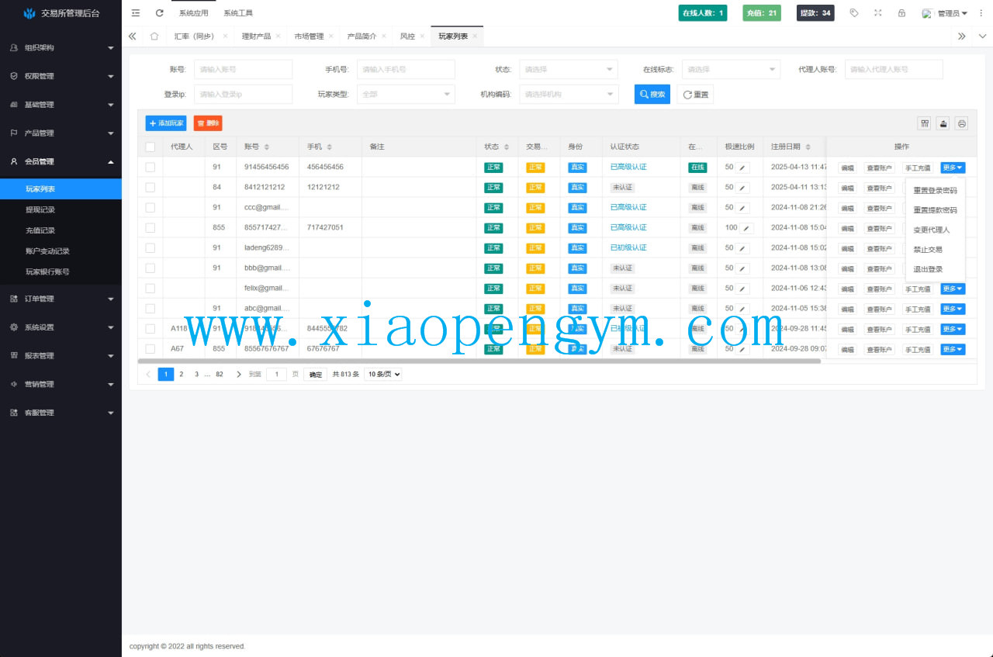This screenshot has width=993, height=657.
Task: Open the vertical three-dot more menu
Action: (x=981, y=12)
